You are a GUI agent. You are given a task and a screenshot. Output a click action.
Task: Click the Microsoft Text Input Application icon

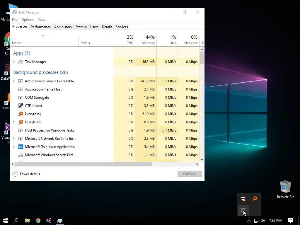(x=21, y=147)
